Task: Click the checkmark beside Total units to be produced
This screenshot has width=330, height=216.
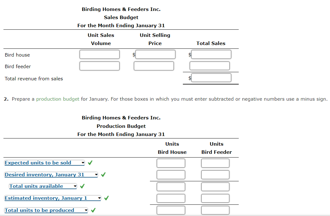Action: (x=93, y=210)
